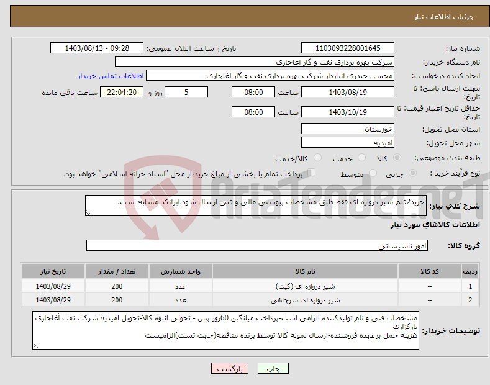The height and width of the screenshot is (385, 490).
Task: Click item name شیر دروازه ای سرچاهی
Action: point(305,300)
